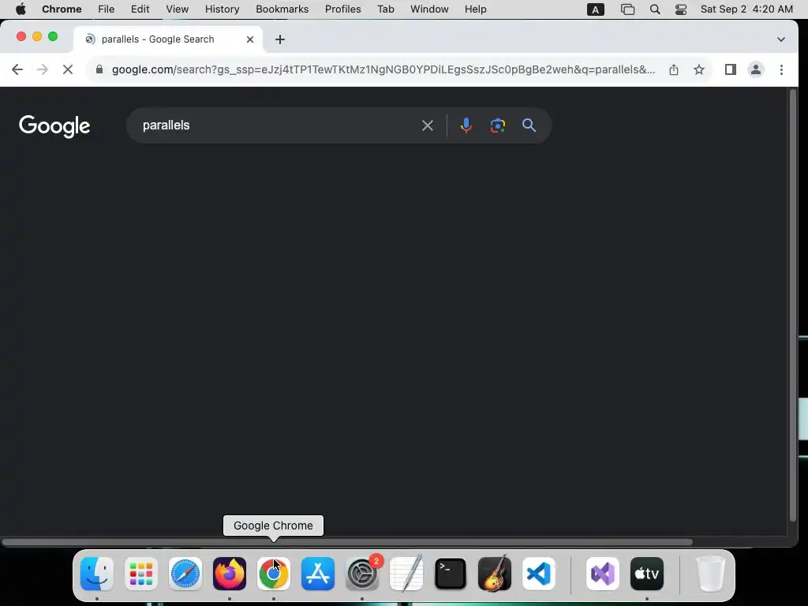Click the forward navigation arrow
Viewport: 808px width, 606px height.
click(43, 69)
